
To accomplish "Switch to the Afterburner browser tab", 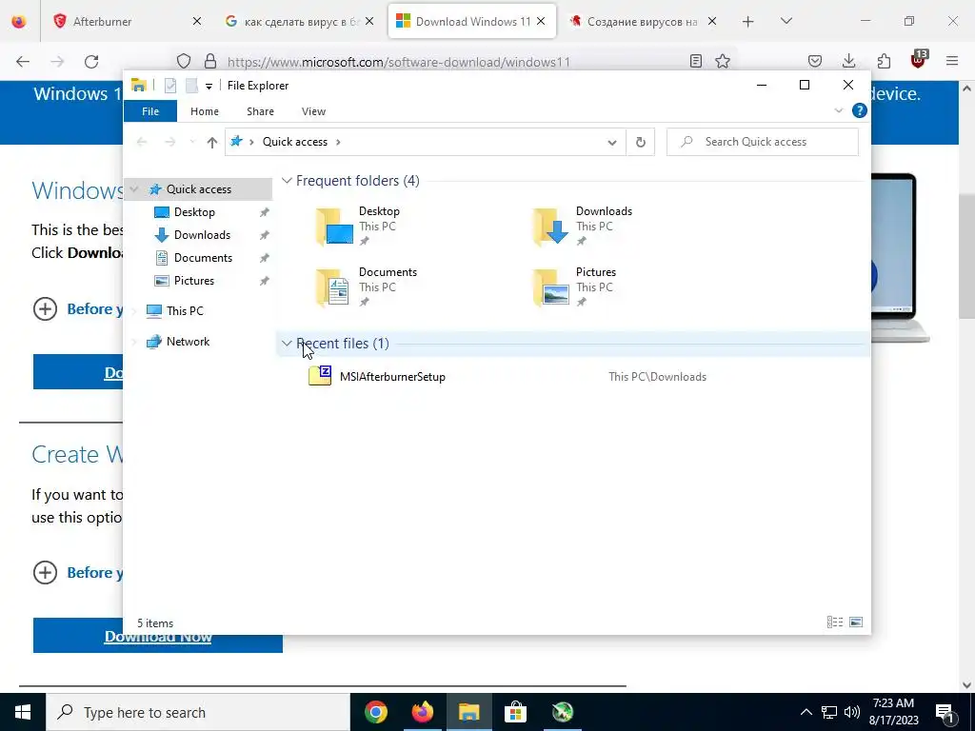I will 127,22.
